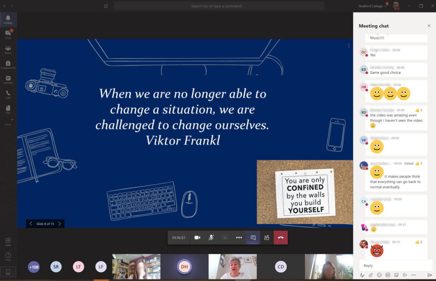Open the Stratford College tenant dropdown
Screen dimensions: 436x281
pyautogui.click(x=371, y=6)
